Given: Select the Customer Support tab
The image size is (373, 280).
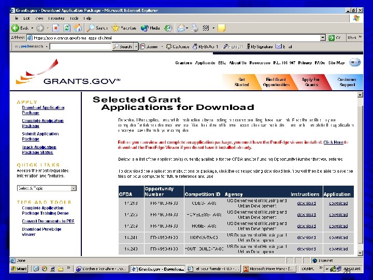Looking at the screenshot, I should (347, 82).
